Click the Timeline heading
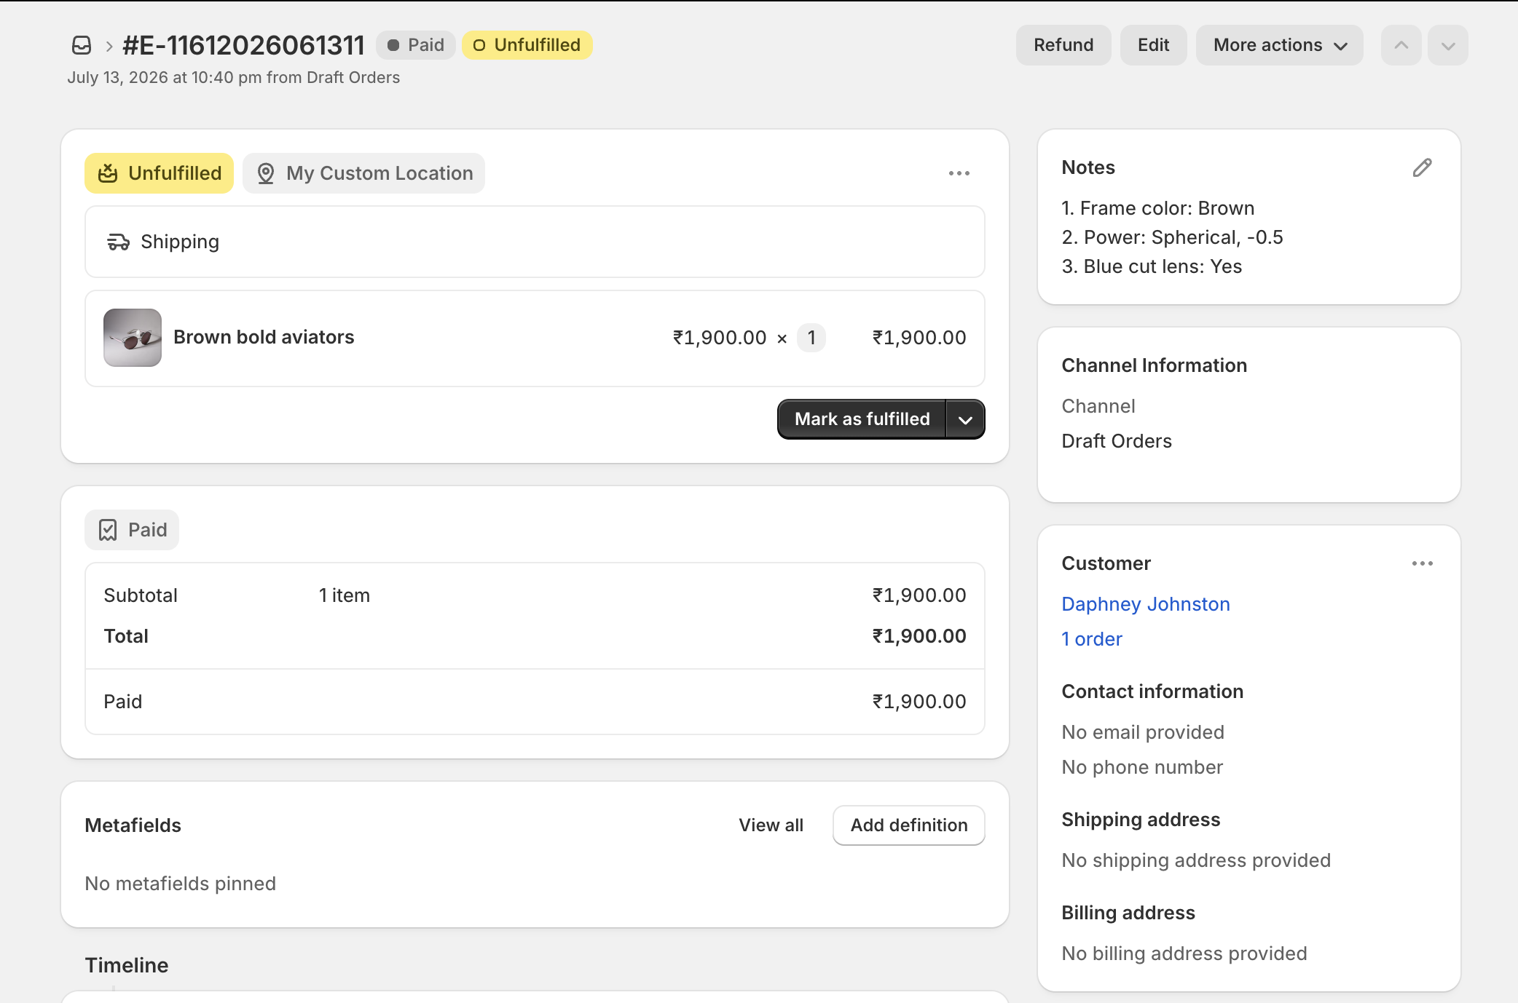 pyautogui.click(x=127, y=965)
